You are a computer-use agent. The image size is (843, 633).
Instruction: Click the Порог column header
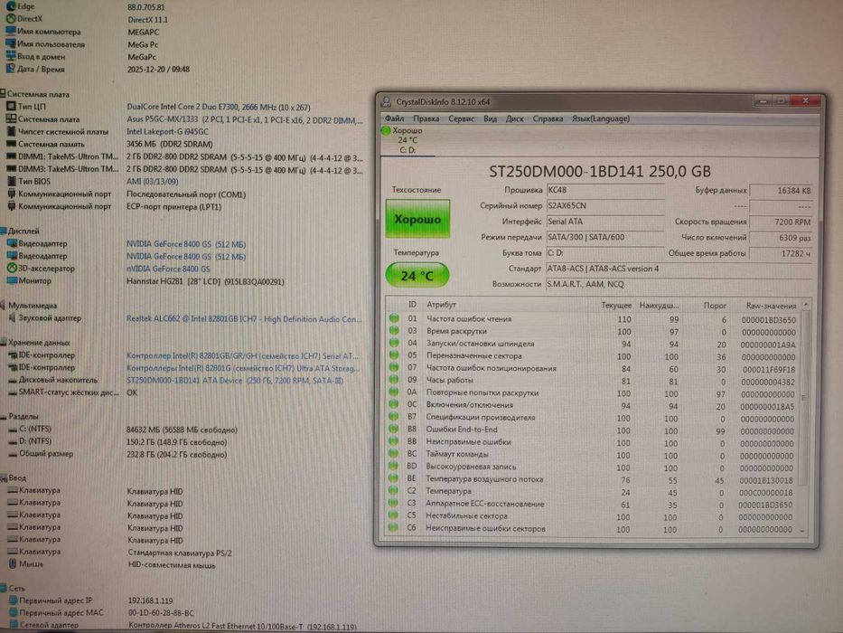[715, 306]
